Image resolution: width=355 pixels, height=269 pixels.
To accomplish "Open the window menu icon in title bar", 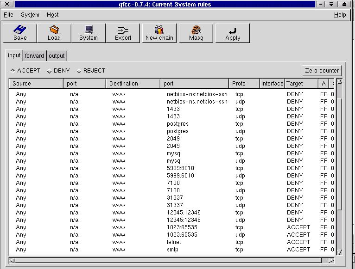I will pyautogui.click(x=6, y=4).
